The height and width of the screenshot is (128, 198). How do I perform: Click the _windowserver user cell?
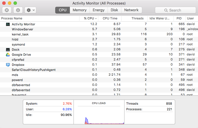coord(192,29)
